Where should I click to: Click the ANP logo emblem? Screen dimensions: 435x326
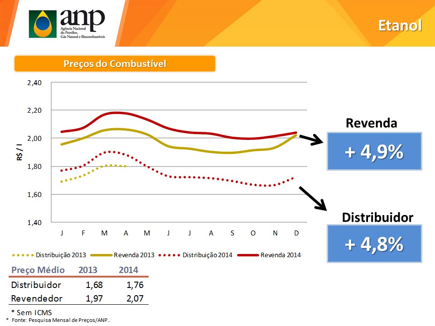(43, 24)
